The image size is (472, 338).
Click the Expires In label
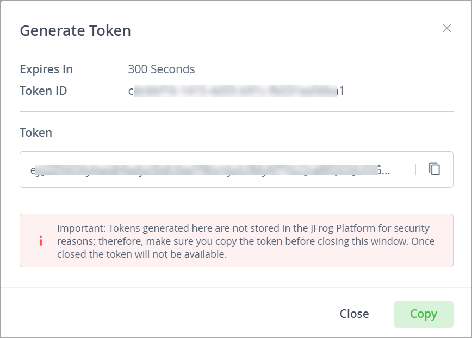(46, 69)
